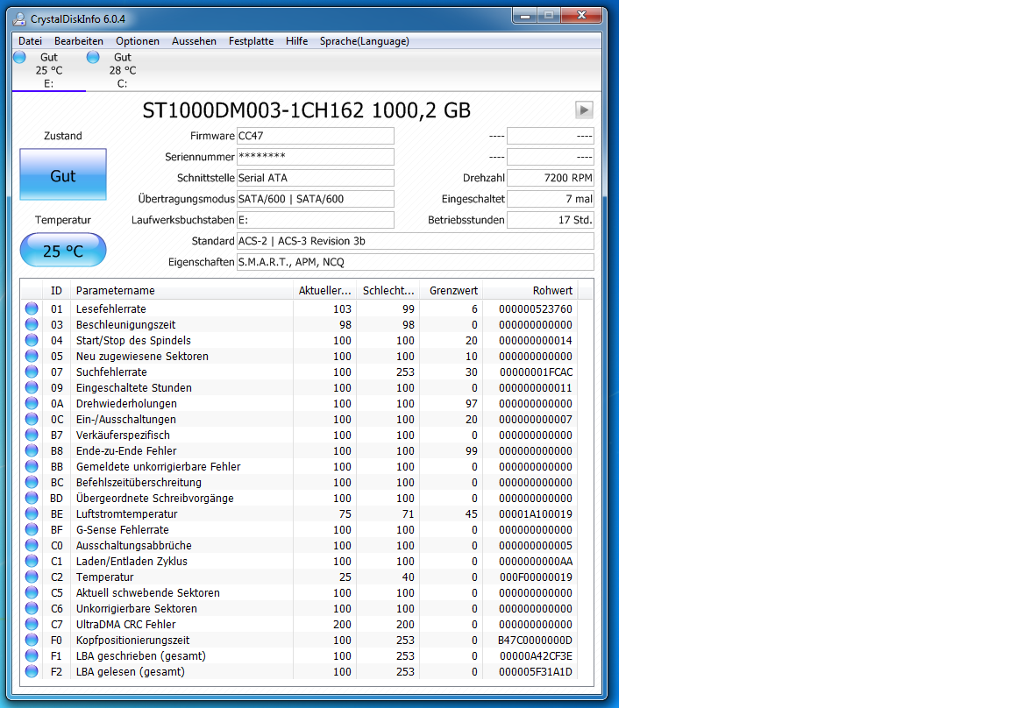Click the Laufwerksbuchstaben field
The height and width of the screenshot is (708, 1010).
pyautogui.click(x=316, y=219)
